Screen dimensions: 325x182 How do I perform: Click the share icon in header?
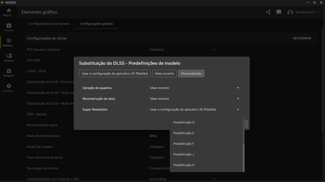[268, 12]
